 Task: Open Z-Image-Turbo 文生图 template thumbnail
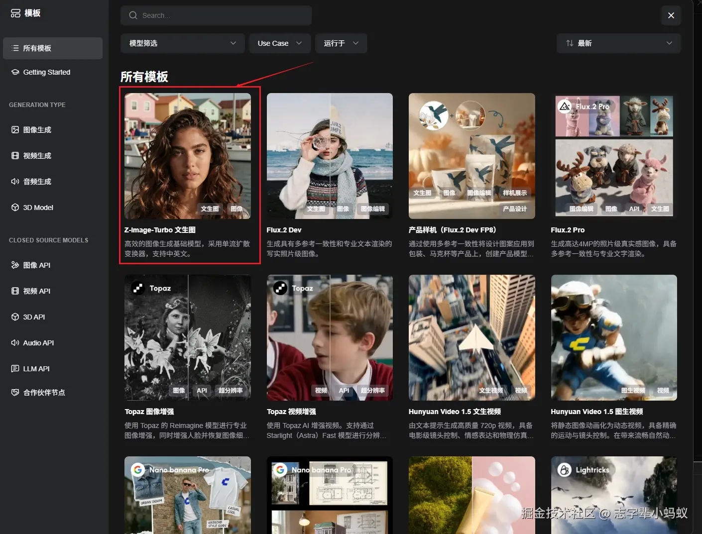(x=188, y=156)
